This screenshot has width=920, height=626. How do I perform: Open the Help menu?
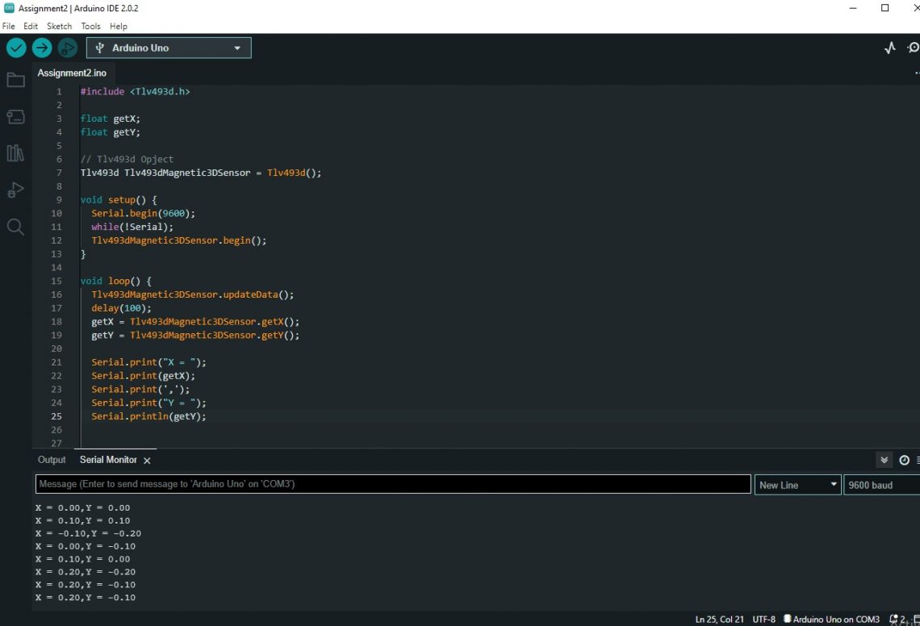point(119,27)
